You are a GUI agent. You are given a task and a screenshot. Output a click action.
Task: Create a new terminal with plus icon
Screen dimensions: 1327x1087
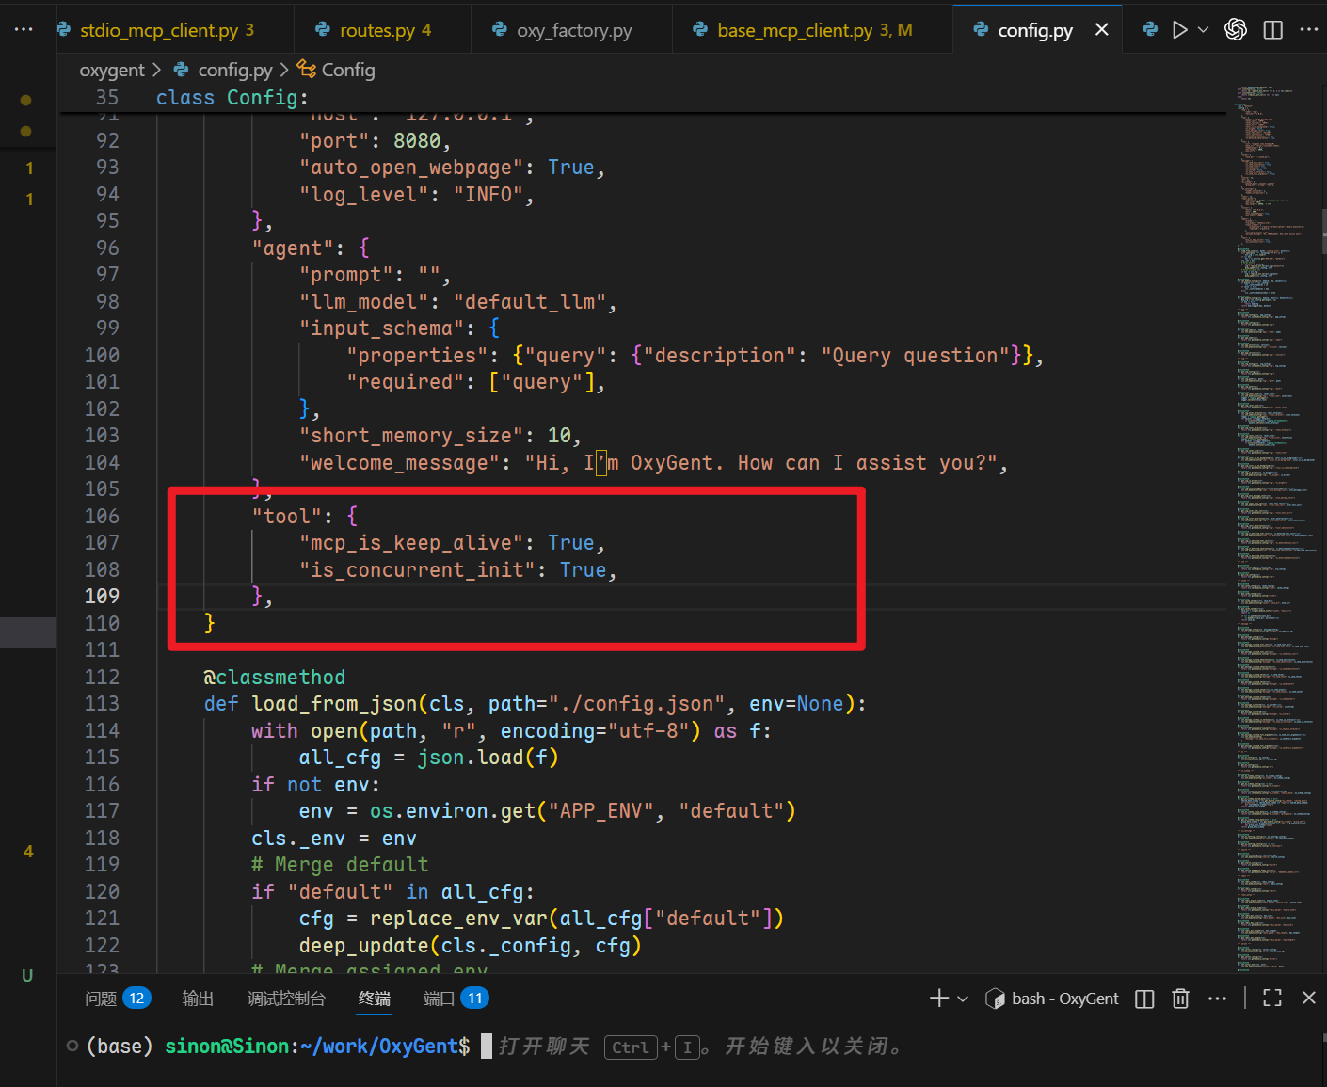point(938,999)
